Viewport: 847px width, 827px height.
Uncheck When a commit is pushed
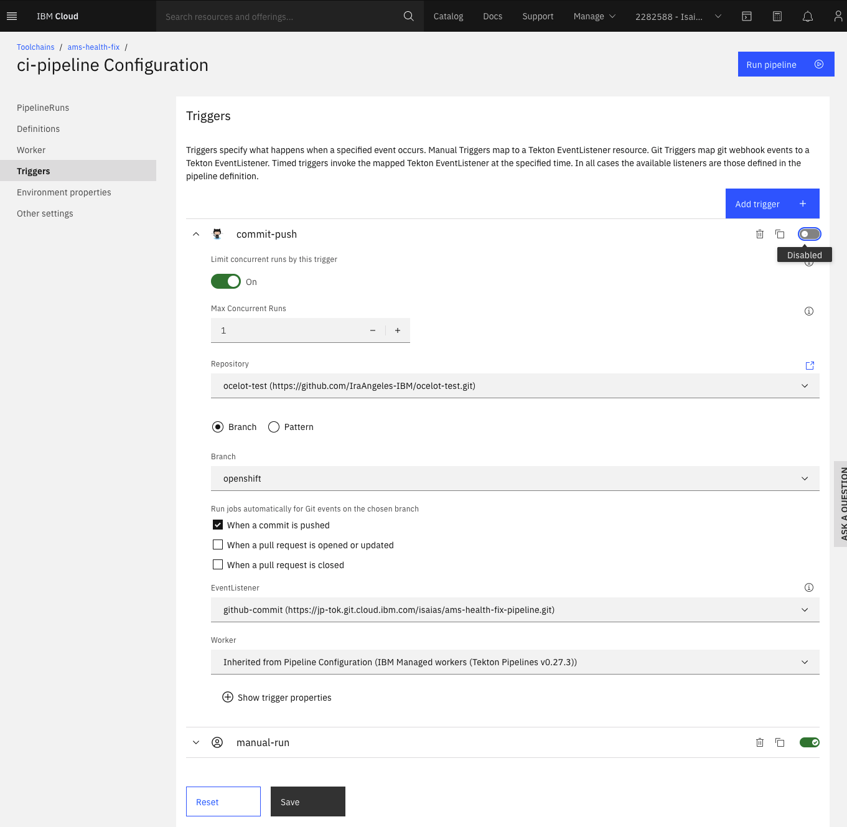pyautogui.click(x=218, y=525)
